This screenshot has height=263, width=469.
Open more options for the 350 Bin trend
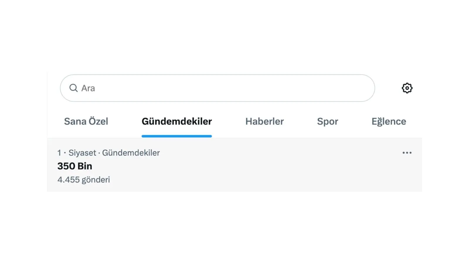[x=407, y=153]
